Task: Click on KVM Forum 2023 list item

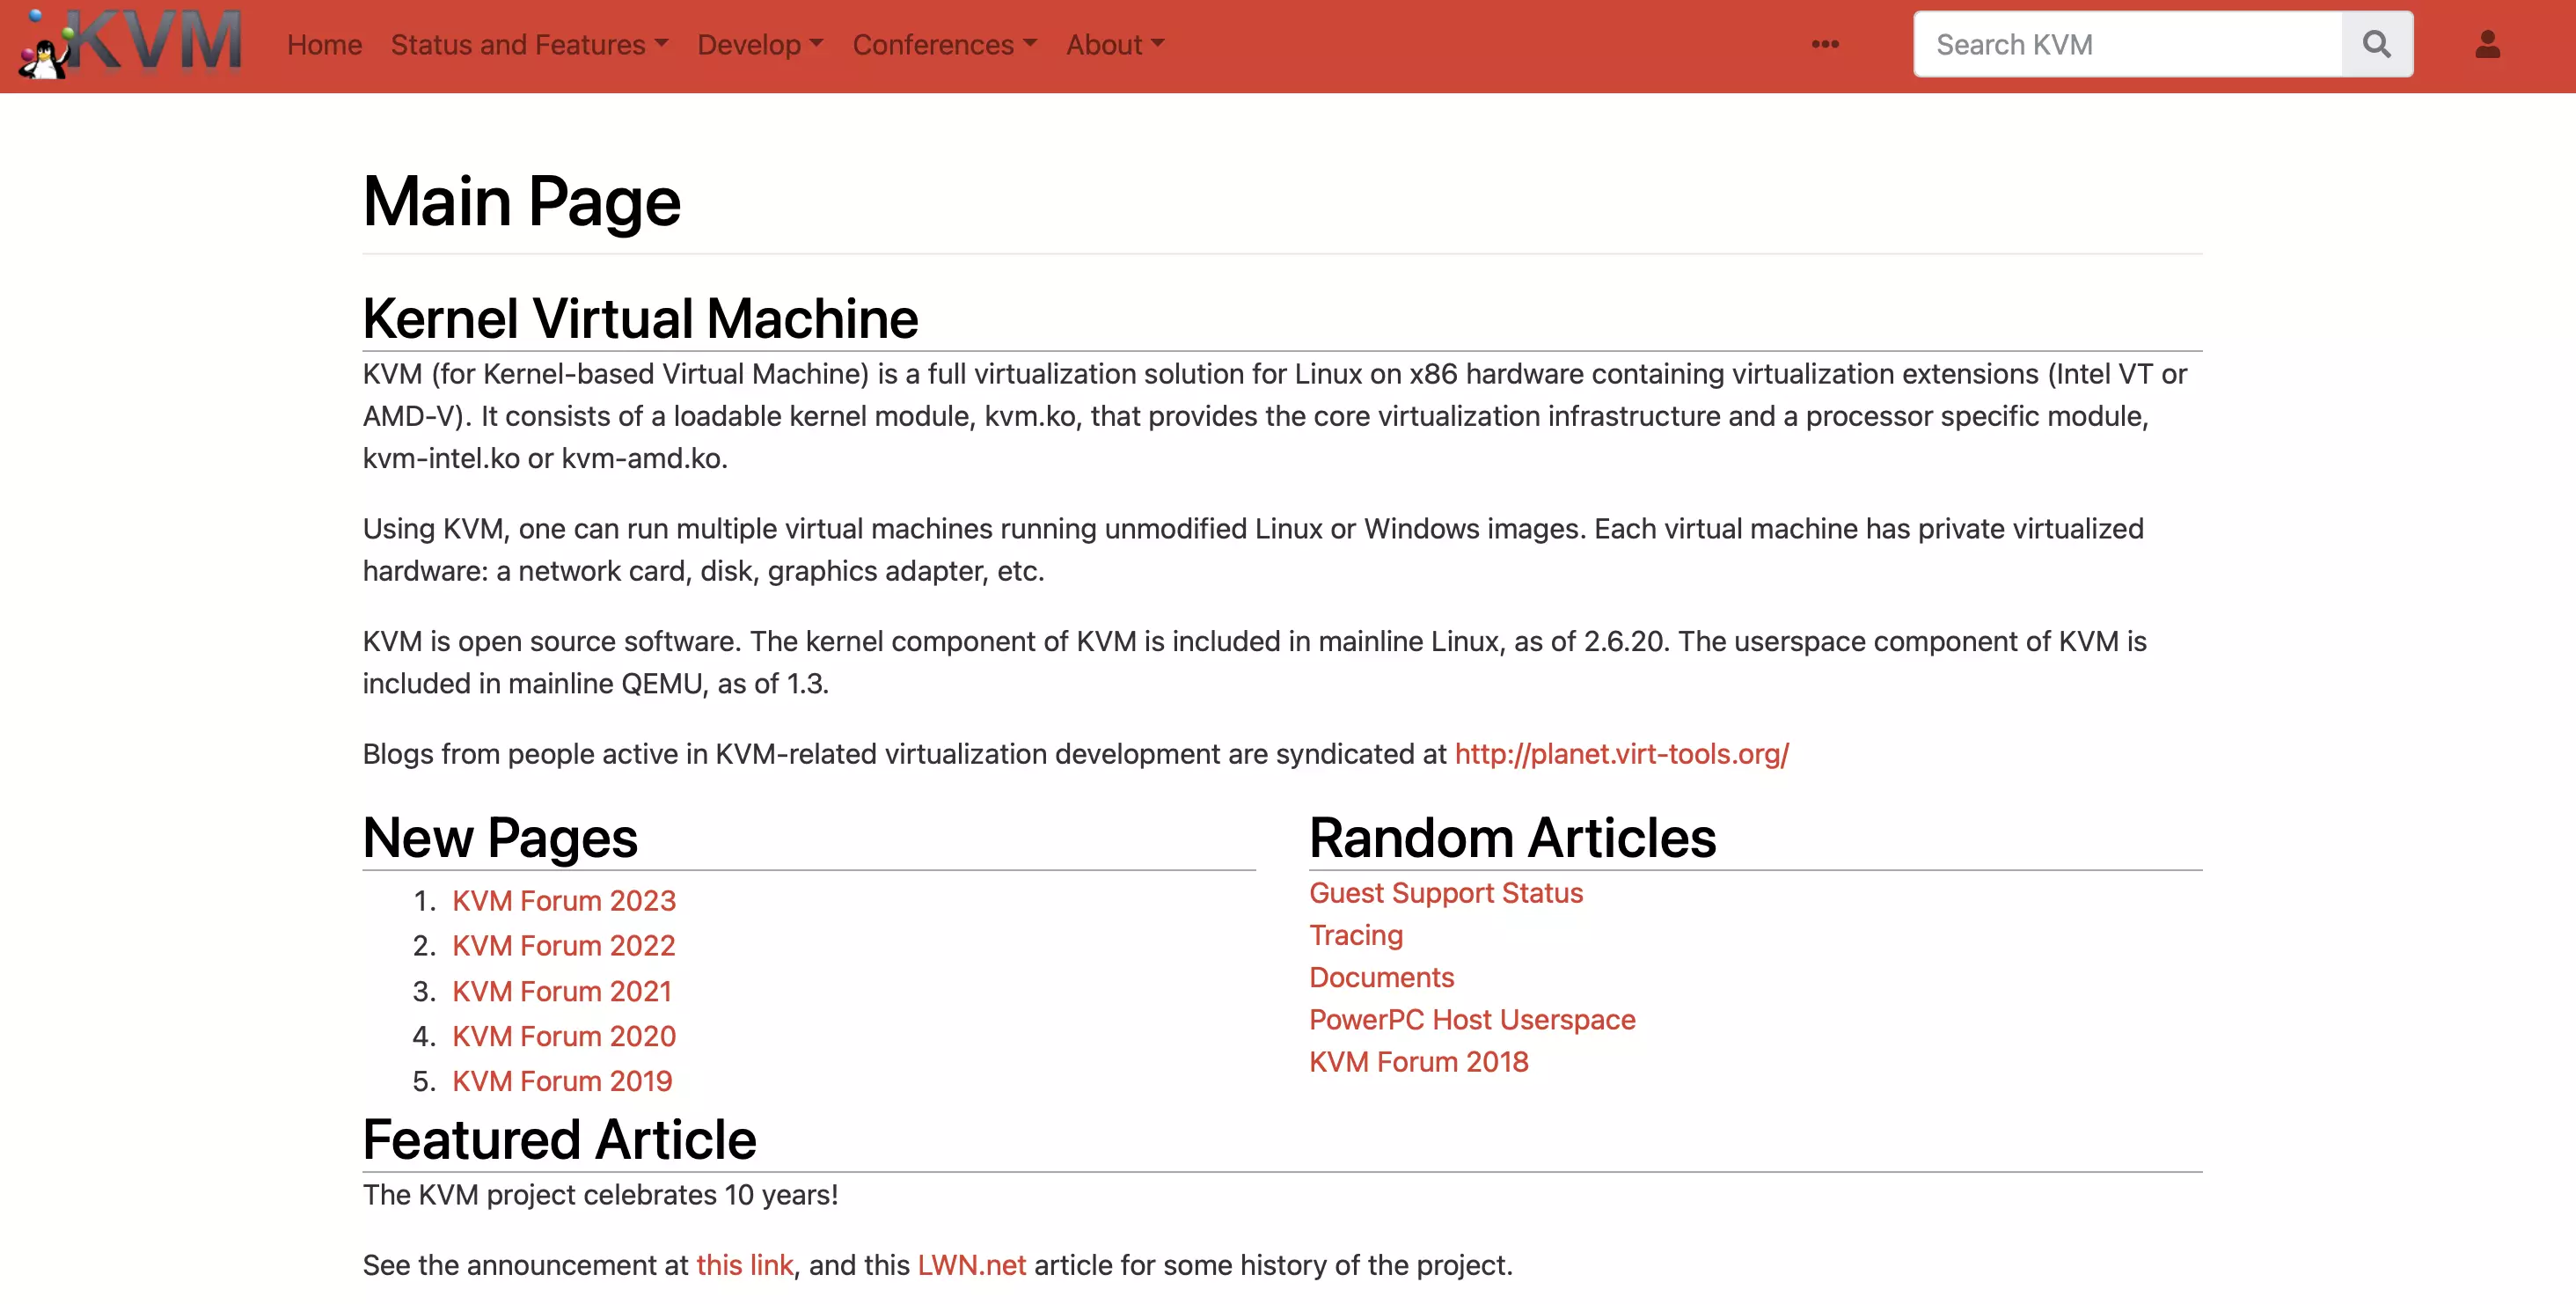Action: click(x=564, y=900)
